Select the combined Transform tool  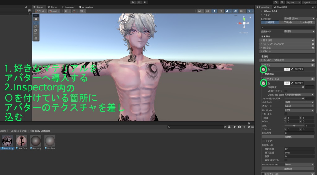pos(36,39)
